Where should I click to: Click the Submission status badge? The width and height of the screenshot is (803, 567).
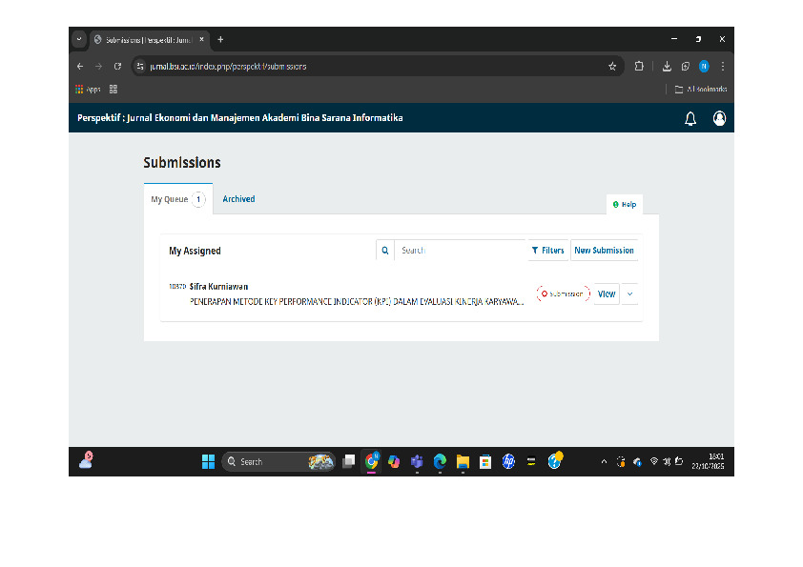pos(563,294)
